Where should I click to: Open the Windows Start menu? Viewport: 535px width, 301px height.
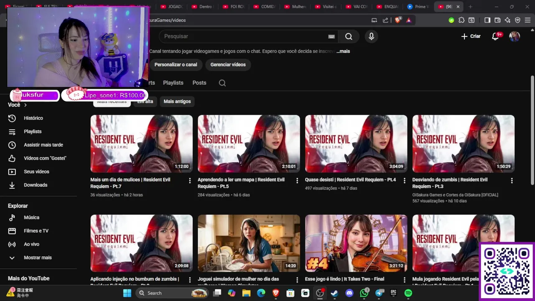click(127, 293)
